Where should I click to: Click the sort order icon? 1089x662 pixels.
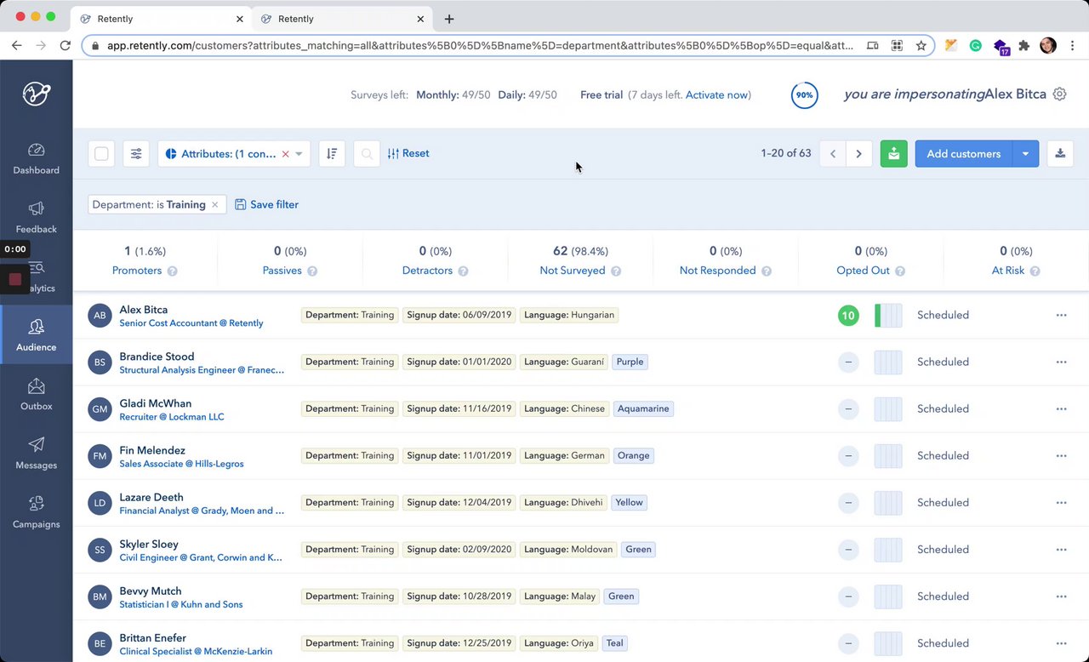(x=332, y=154)
